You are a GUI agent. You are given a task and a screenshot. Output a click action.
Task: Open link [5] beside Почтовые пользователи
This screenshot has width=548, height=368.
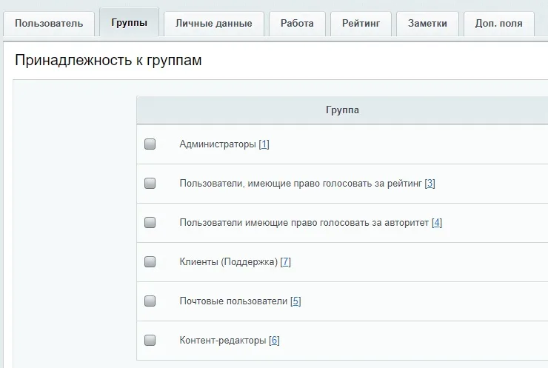click(295, 301)
